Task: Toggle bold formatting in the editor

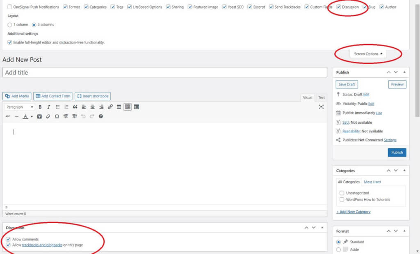Action: pos(40,107)
